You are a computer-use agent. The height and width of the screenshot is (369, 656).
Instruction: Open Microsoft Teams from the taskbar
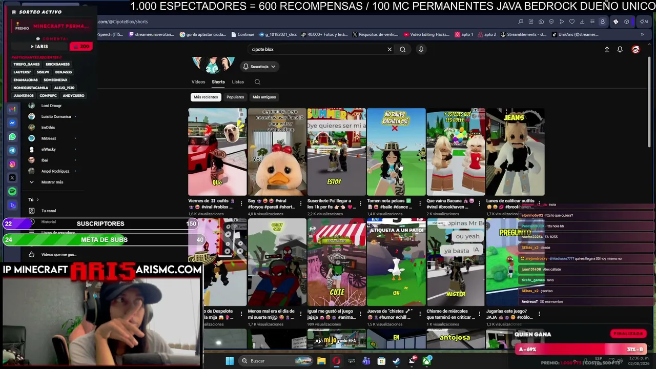pyautogui.click(x=366, y=361)
